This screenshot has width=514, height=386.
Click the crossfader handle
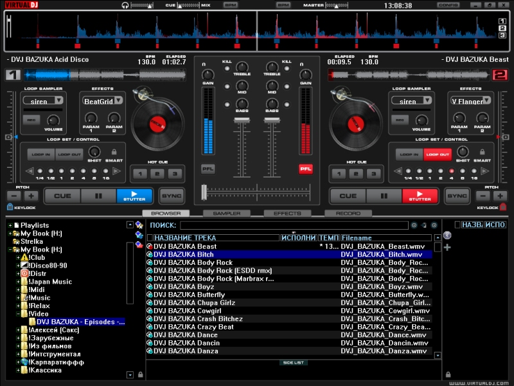204,192
